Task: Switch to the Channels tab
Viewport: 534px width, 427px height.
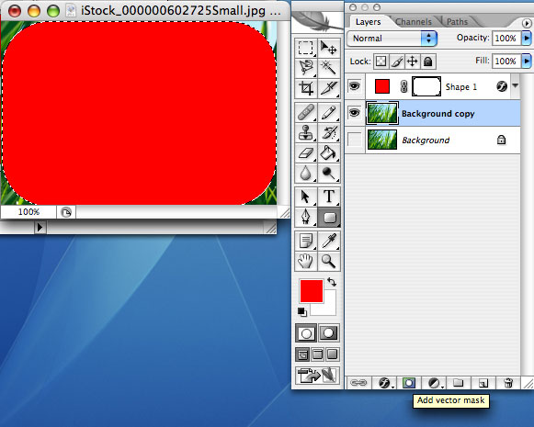Action: click(x=413, y=22)
